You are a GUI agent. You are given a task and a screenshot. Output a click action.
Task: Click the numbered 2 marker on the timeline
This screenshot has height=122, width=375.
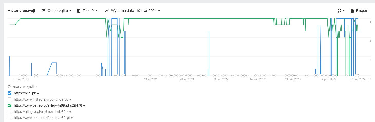pyautogui.click(x=357, y=75)
